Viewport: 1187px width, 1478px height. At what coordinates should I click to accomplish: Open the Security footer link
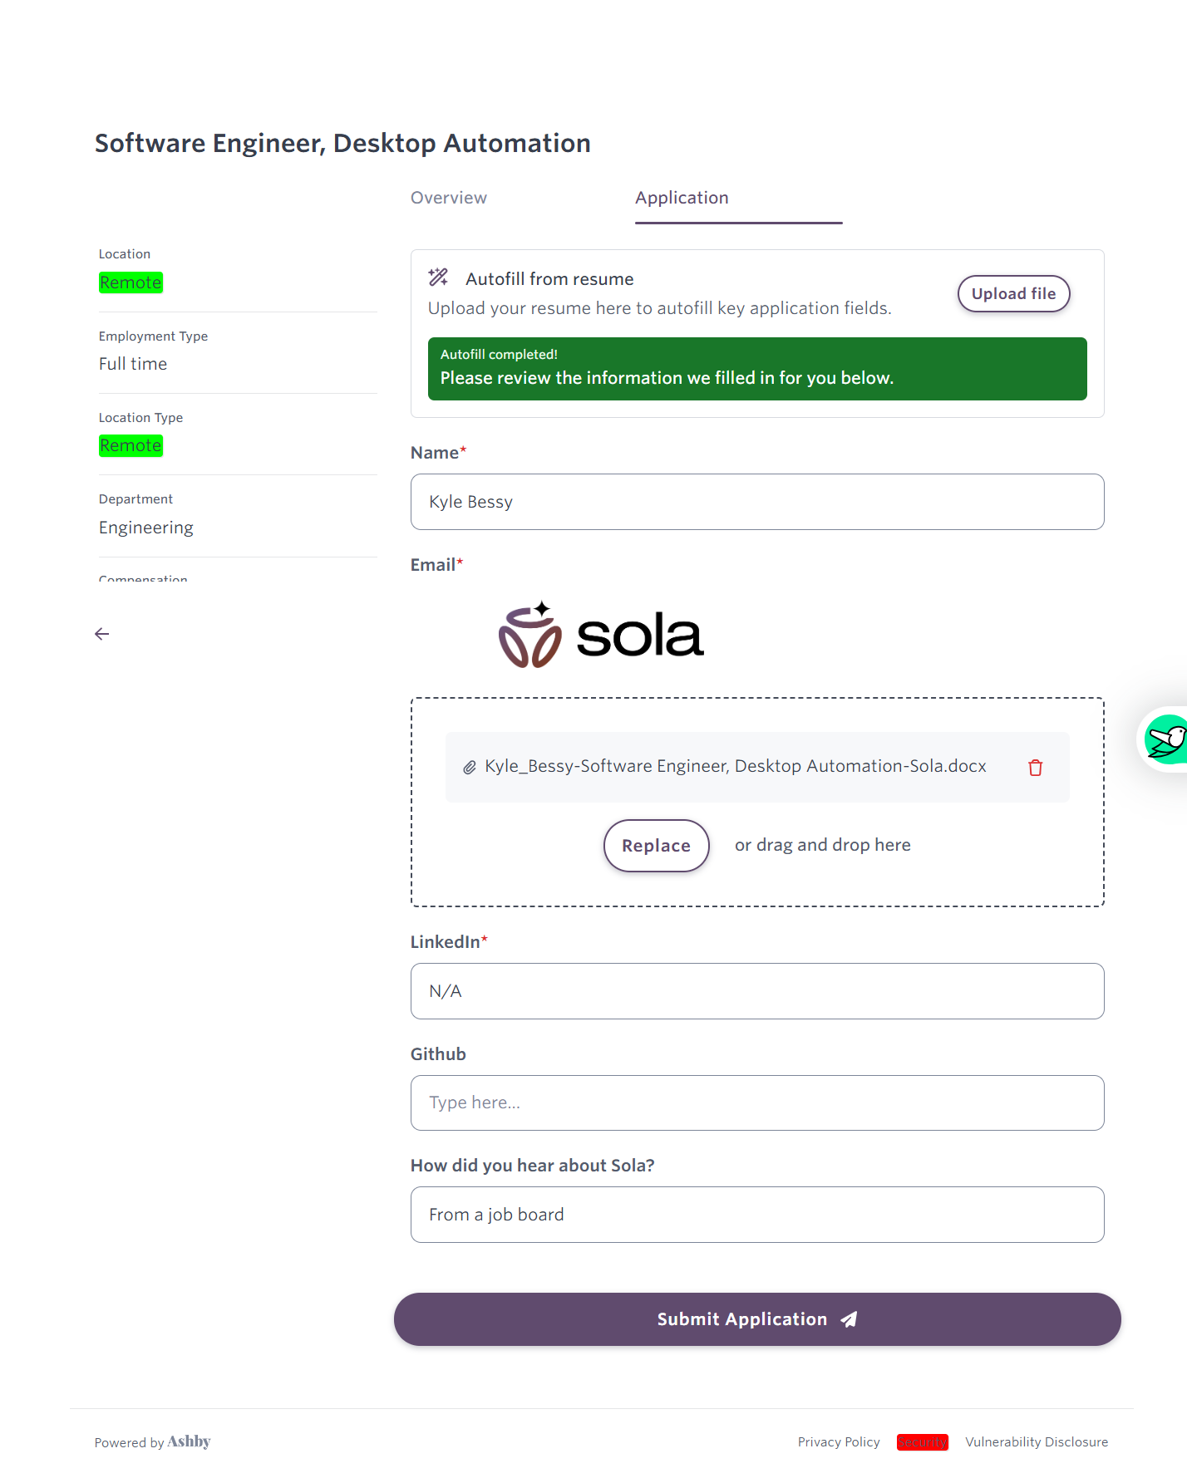(x=922, y=1442)
